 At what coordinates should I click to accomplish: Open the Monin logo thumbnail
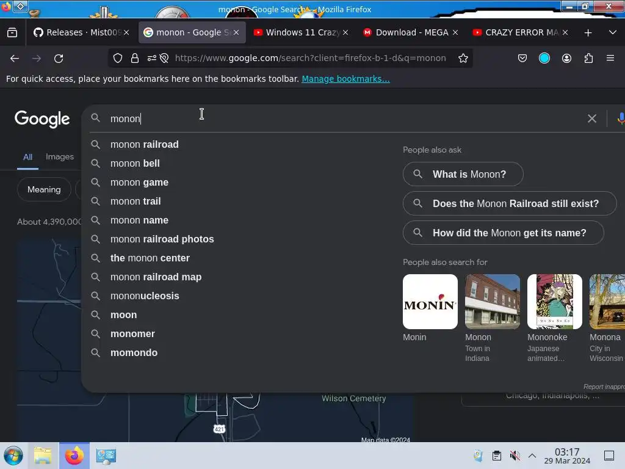point(430,302)
